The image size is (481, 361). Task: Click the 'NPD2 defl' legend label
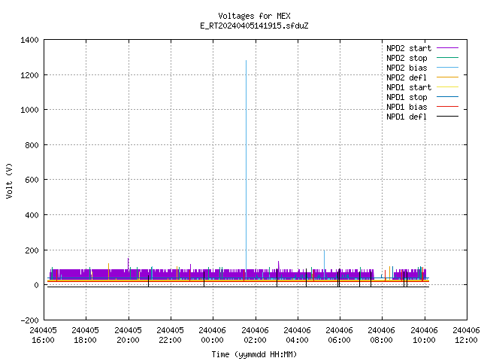pyautogui.click(x=407, y=77)
